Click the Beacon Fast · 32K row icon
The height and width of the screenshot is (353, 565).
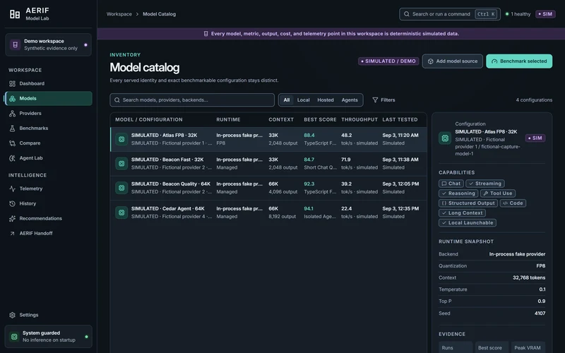point(121,164)
